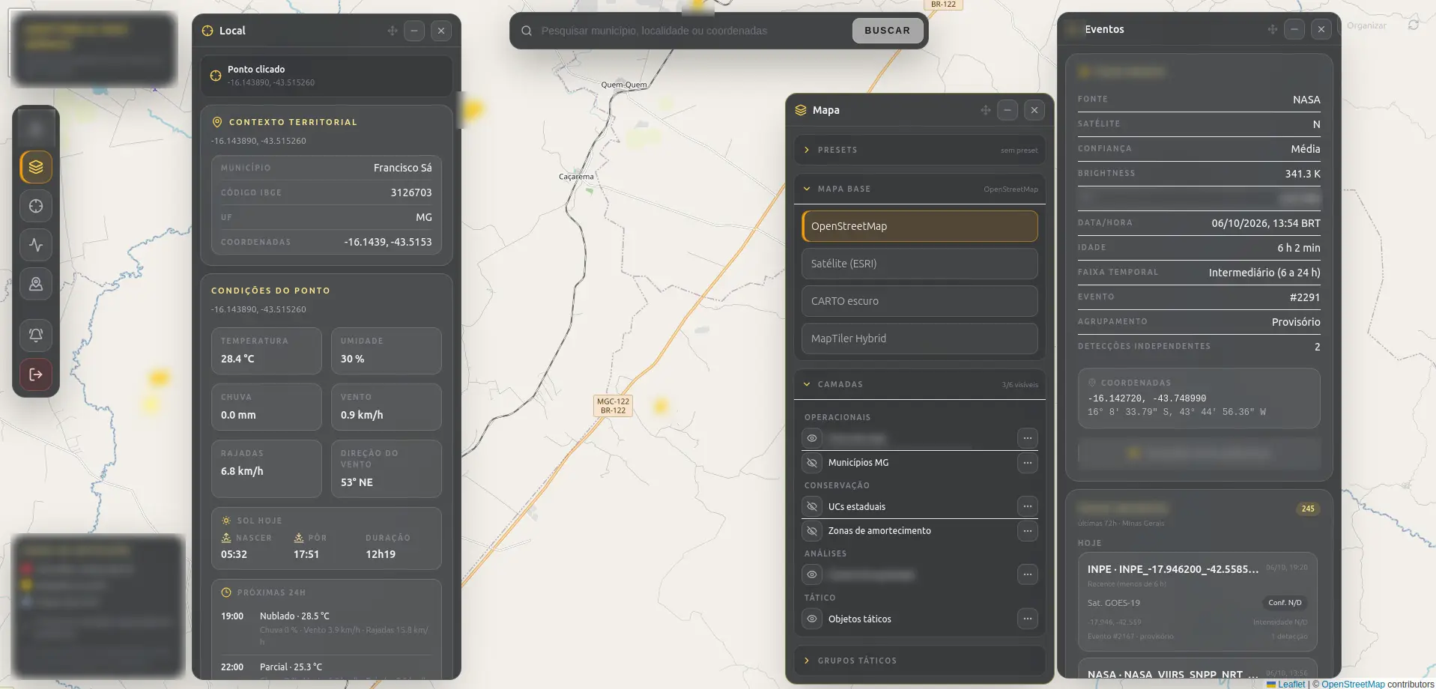Click the Buscar button

tap(888, 31)
